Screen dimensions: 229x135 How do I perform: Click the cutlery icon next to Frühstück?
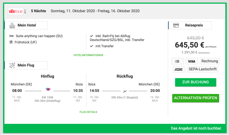tap(11, 42)
